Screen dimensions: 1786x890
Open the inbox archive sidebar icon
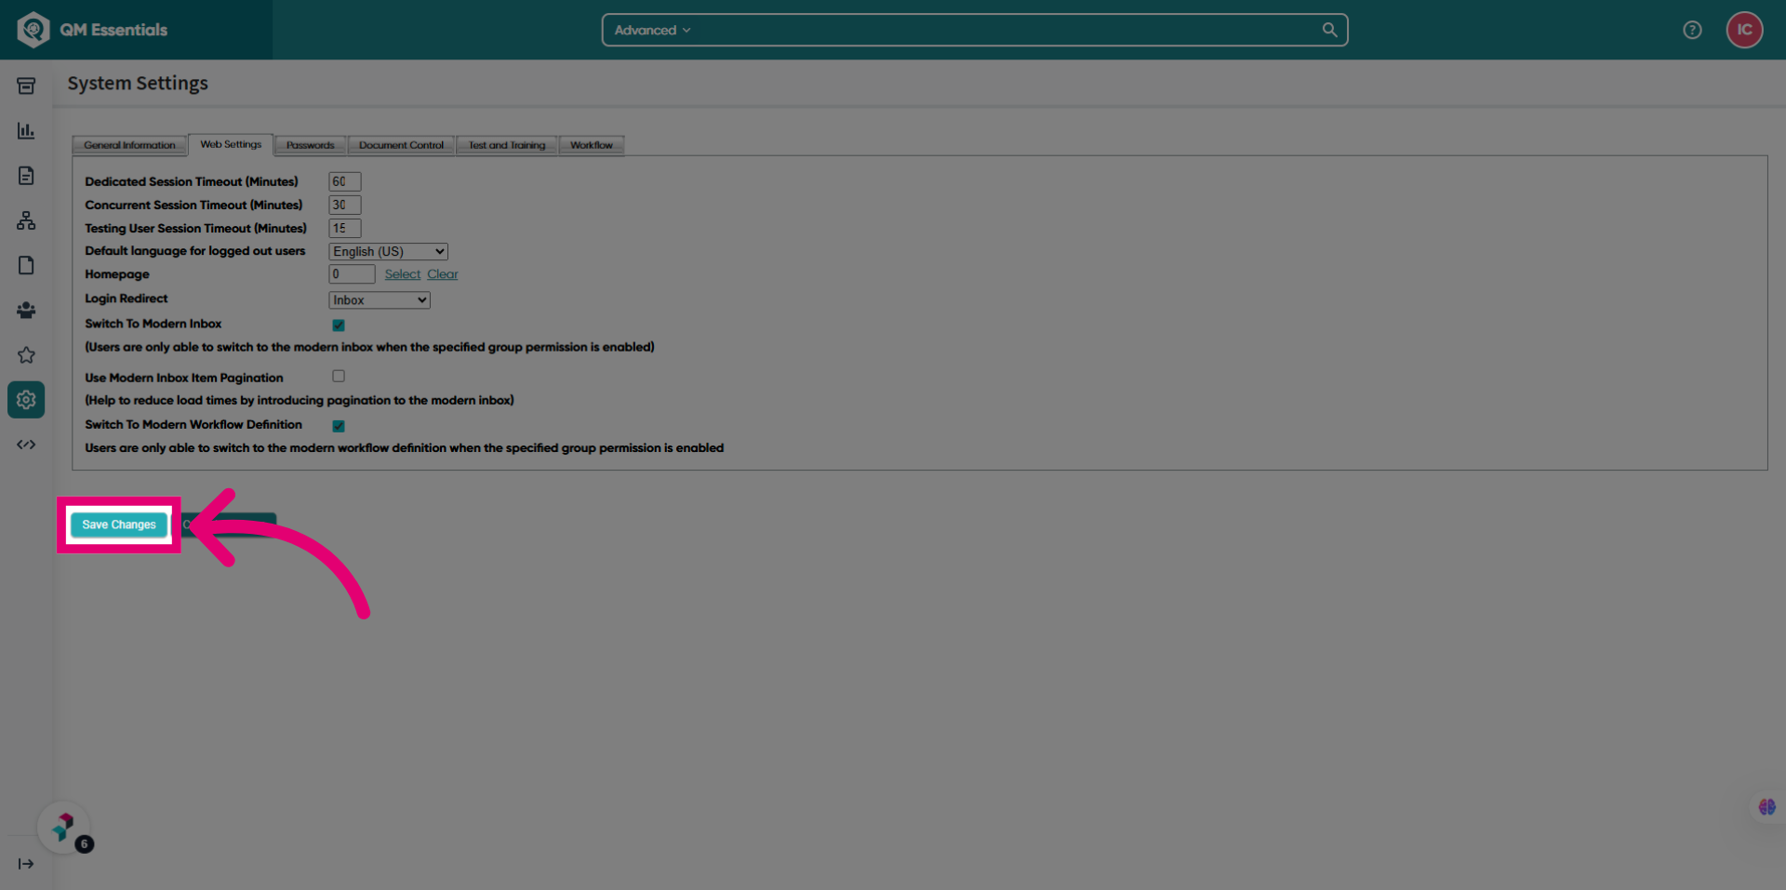pos(26,86)
